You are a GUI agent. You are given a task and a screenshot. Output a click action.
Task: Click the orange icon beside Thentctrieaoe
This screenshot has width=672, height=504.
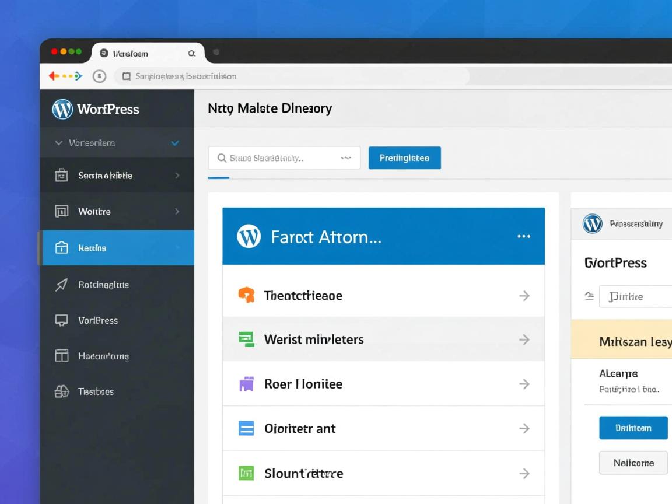click(246, 295)
